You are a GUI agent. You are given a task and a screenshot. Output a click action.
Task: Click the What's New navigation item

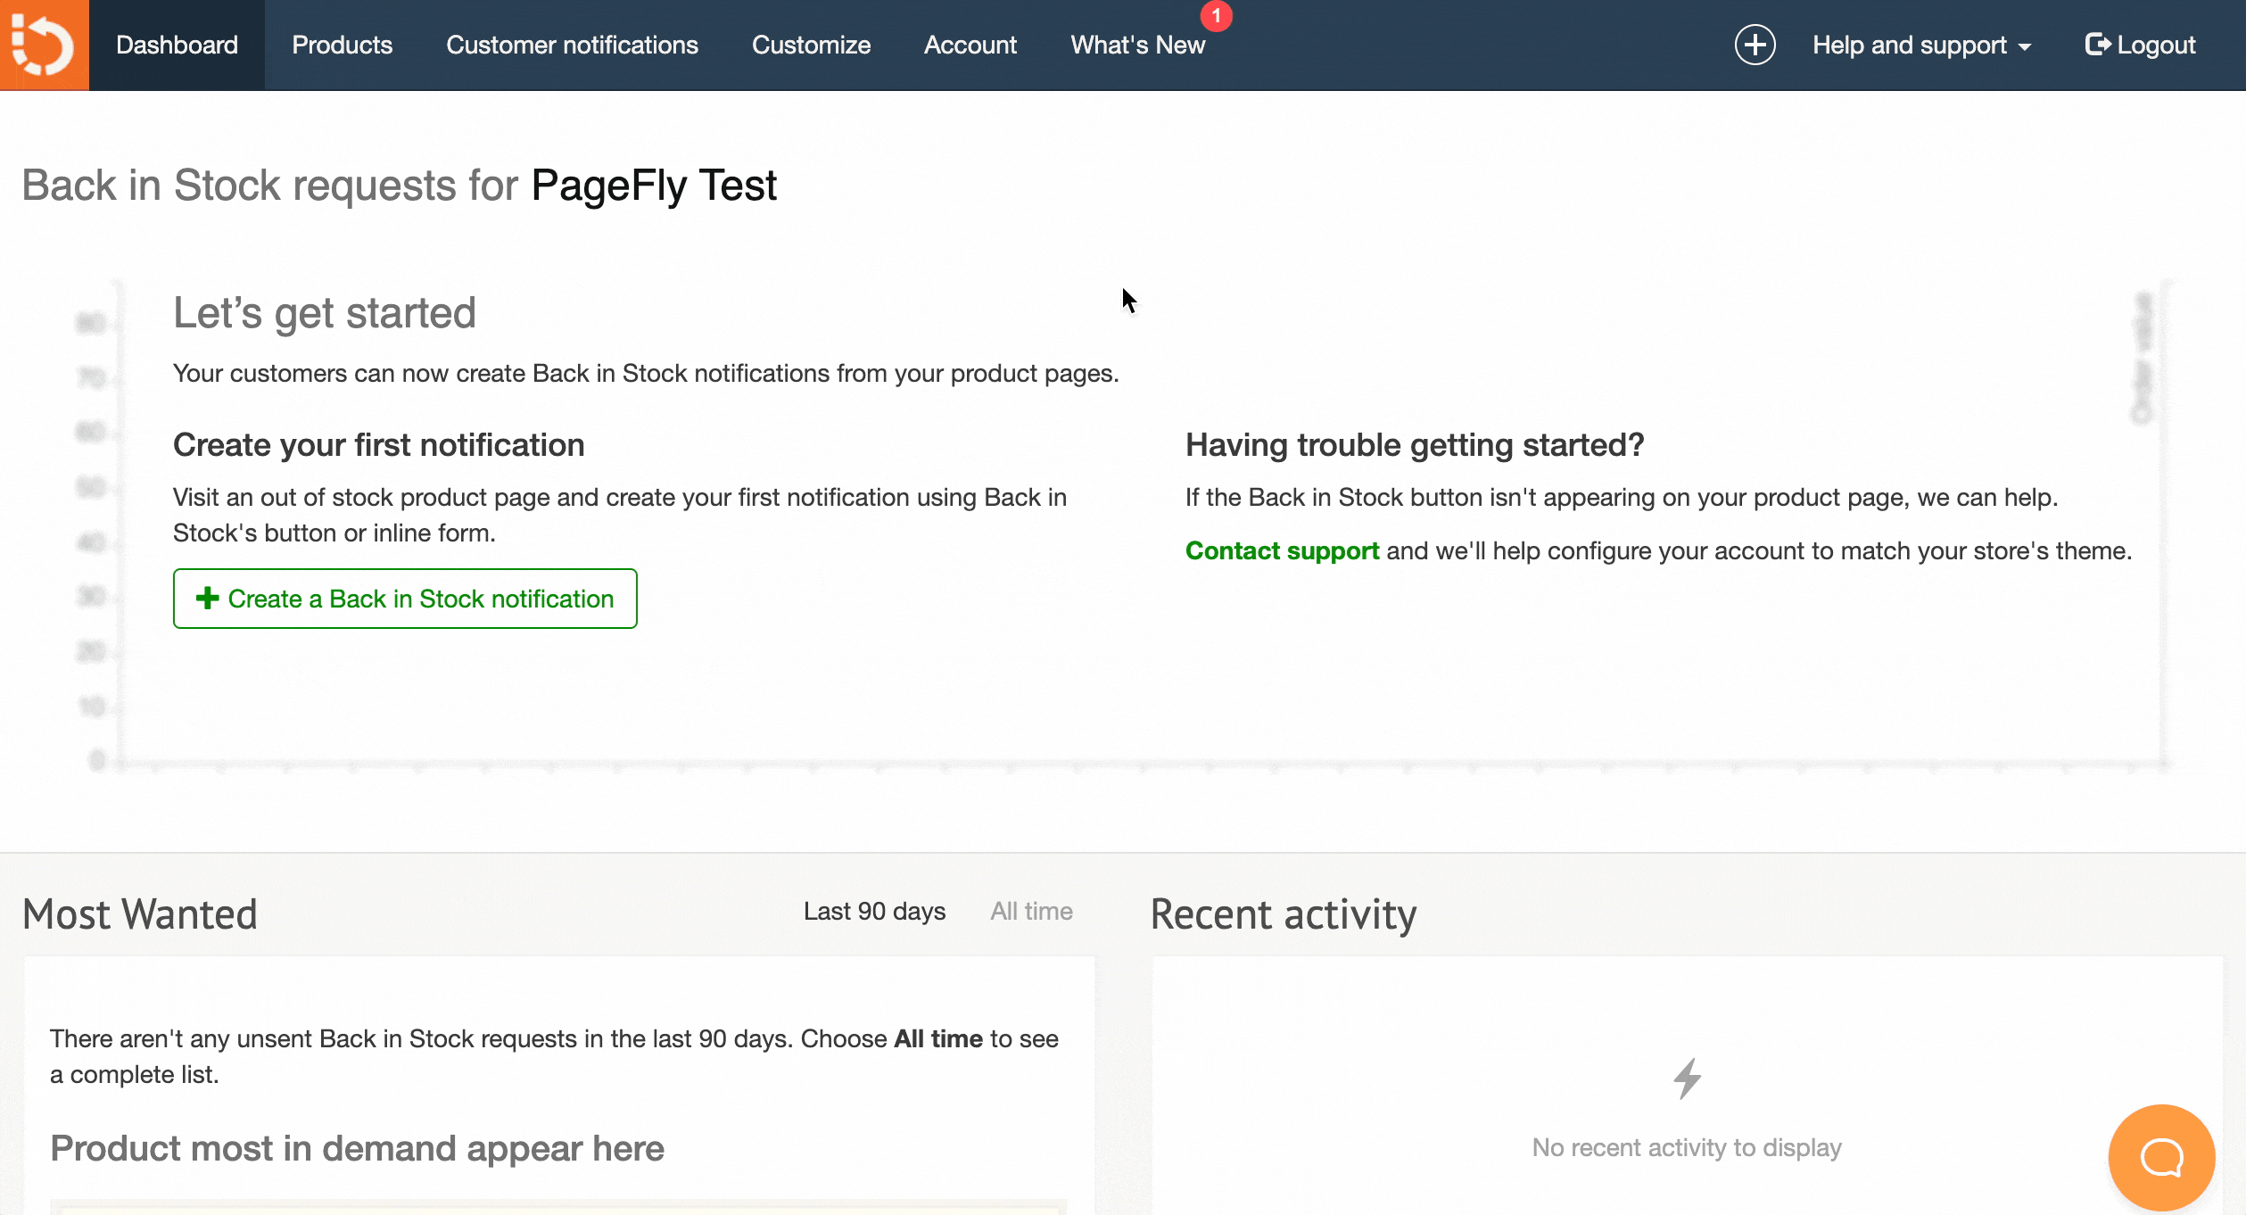pyautogui.click(x=1138, y=45)
